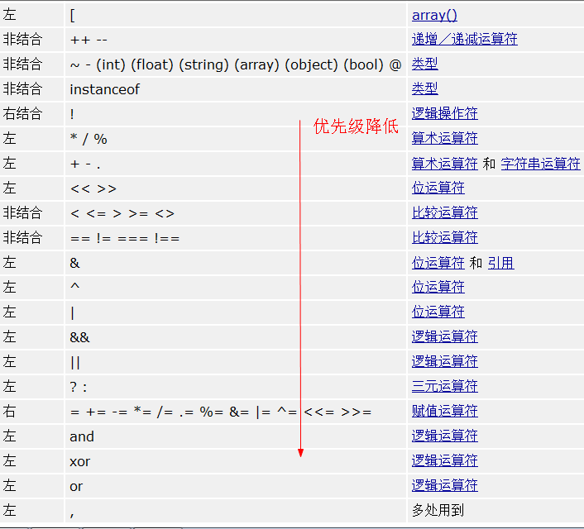Click 位运算符 link in the << >> row

438,188
